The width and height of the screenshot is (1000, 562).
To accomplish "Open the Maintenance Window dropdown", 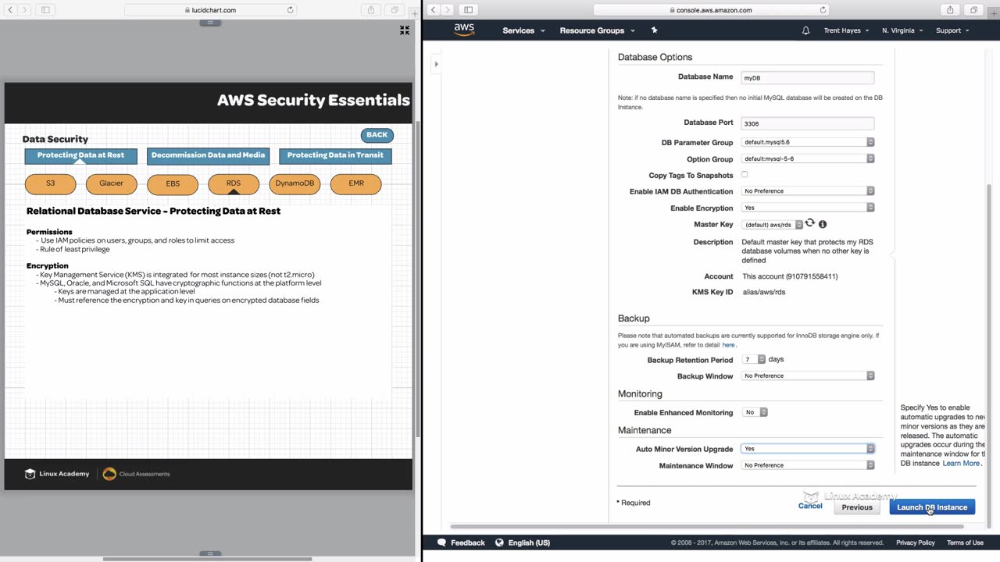I will (808, 465).
